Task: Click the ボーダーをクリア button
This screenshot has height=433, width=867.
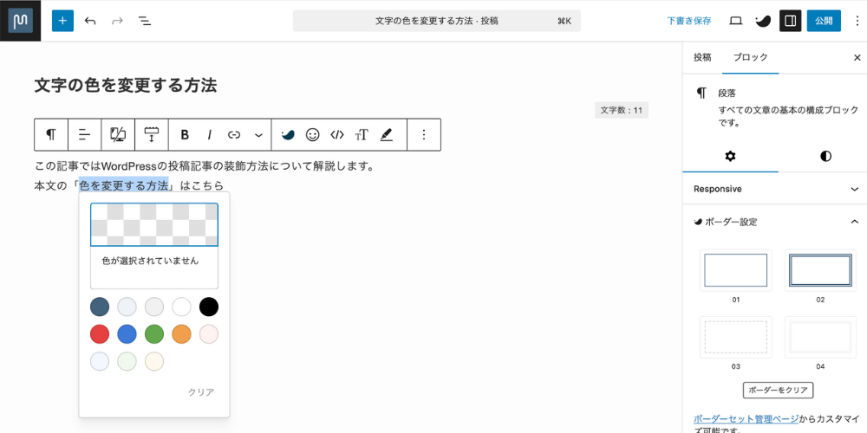Action: pyautogui.click(x=778, y=390)
